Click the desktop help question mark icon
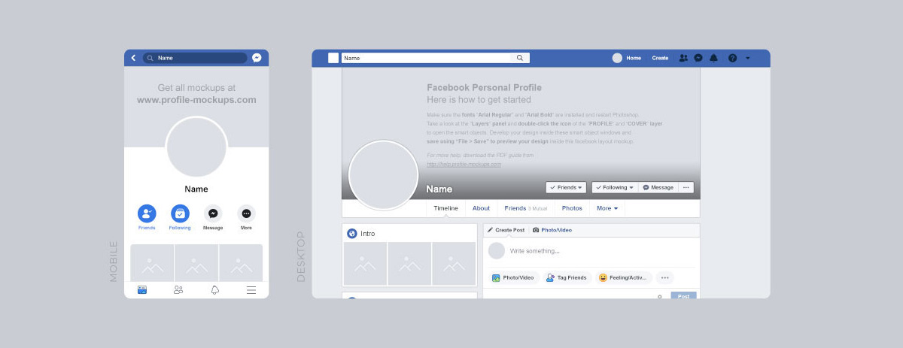The width and height of the screenshot is (903, 348). [x=732, y=58]
